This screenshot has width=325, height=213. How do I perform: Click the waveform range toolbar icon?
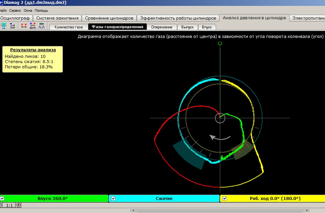[3, 26]
